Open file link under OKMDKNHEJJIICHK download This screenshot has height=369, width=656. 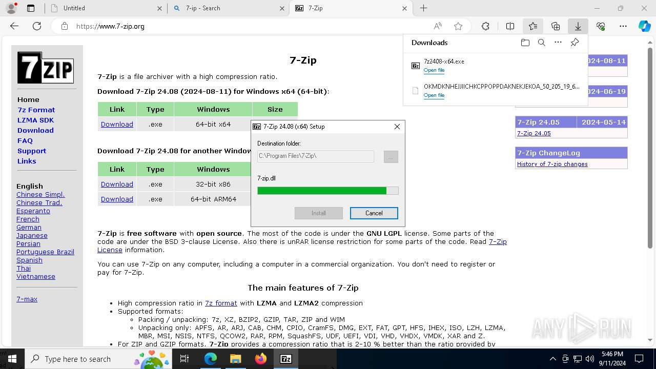tap(434, 95)
